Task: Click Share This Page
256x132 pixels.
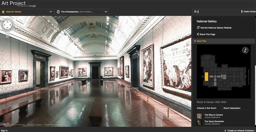Action: [x=207, y=34]
